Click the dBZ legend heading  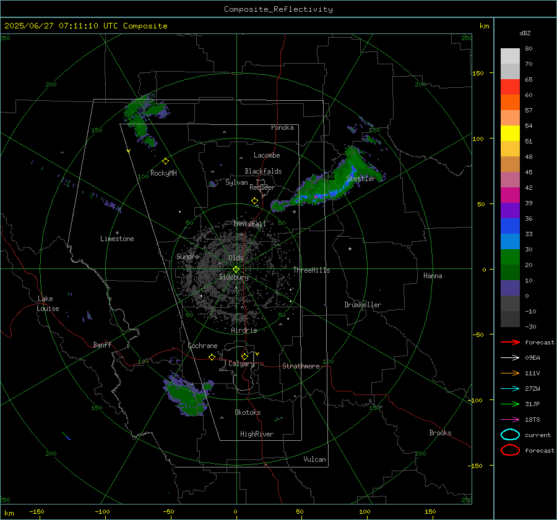tap(525, 33)
